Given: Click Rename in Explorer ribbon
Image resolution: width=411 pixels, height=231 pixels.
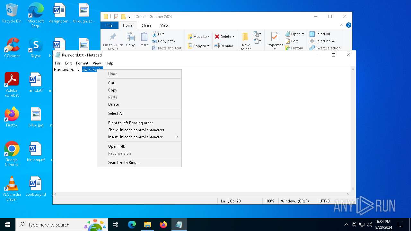Looking at the screenshot, I should coord(224,46).
